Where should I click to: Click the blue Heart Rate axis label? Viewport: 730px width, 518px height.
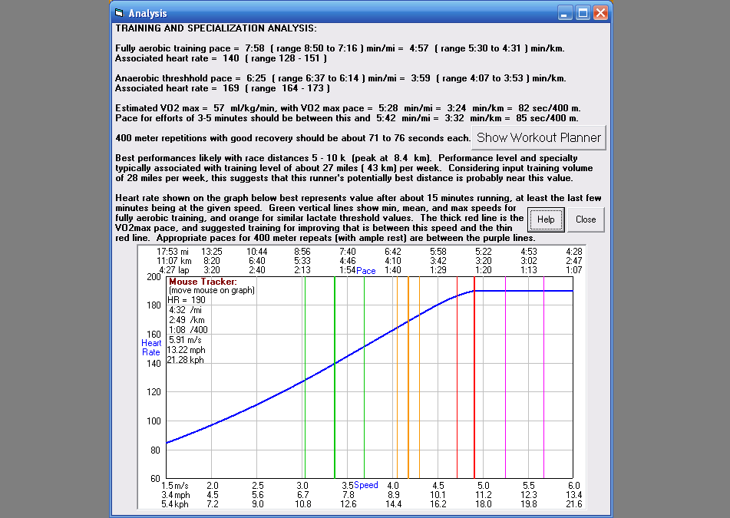151,347
